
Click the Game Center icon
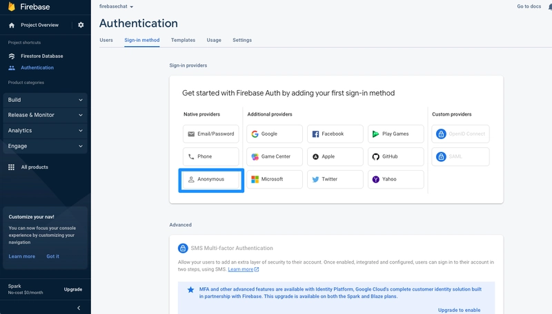click(255, 156)
